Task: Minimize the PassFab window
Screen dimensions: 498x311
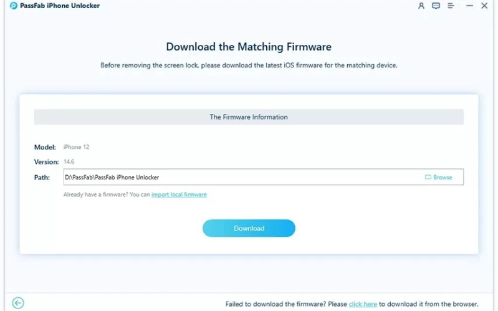Action: coord(468,6)
